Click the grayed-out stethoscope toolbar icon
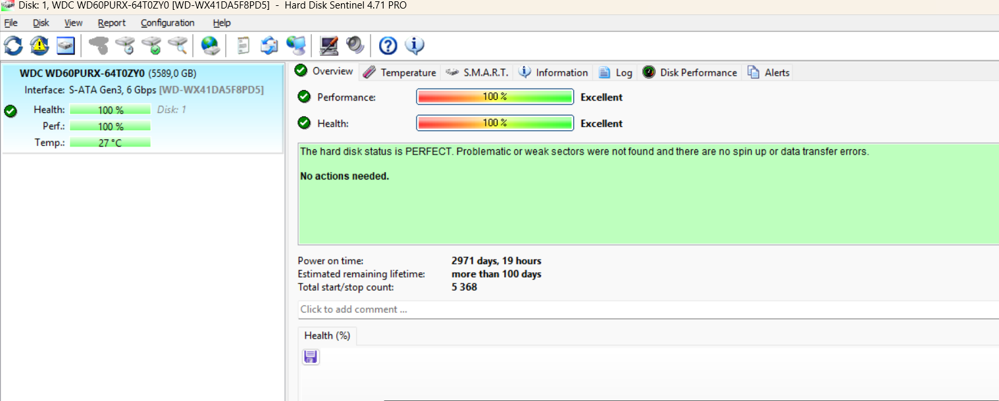Image resolution: width=999 pixels, height=401 pixels. [99, 45]
